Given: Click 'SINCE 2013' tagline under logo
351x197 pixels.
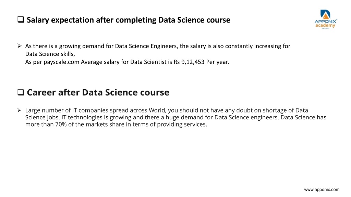Looking at the screenshot, I should pos(325,29).
